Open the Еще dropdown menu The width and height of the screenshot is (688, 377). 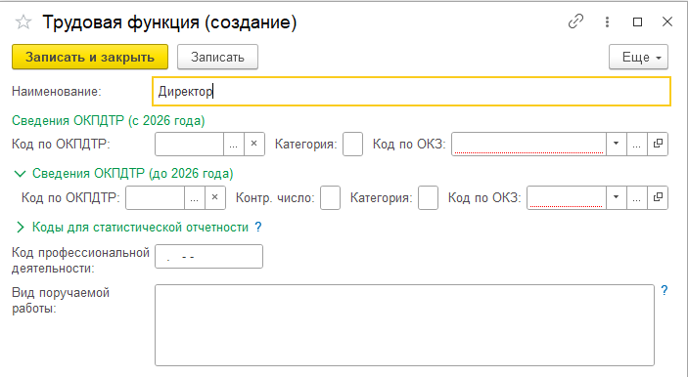[638, 57]
